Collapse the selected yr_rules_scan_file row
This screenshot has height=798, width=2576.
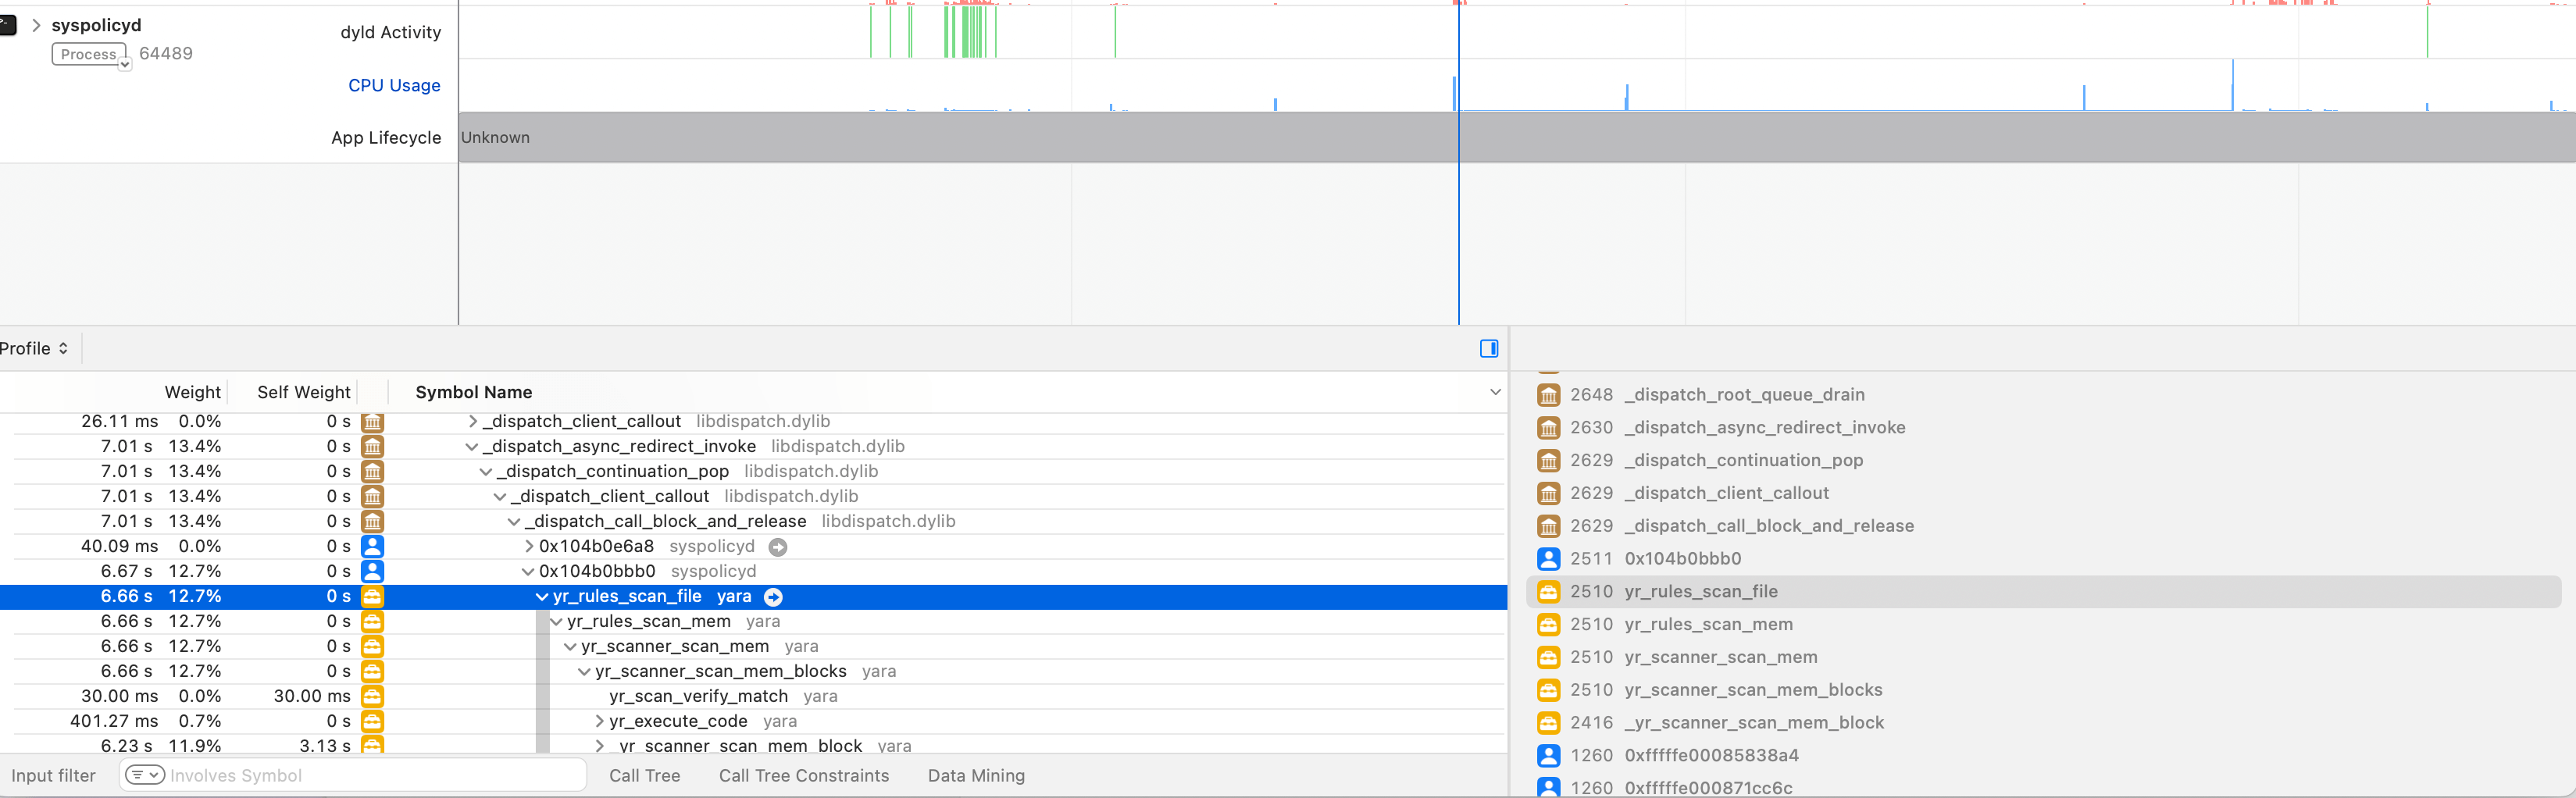541,596
